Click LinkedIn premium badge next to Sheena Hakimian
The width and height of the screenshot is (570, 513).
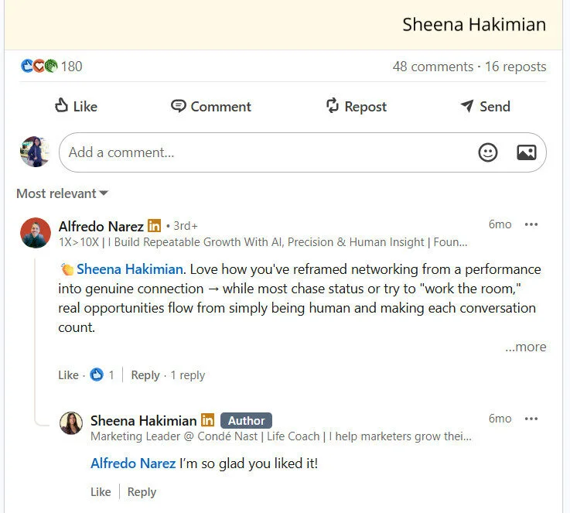click(x=207, y=420)
